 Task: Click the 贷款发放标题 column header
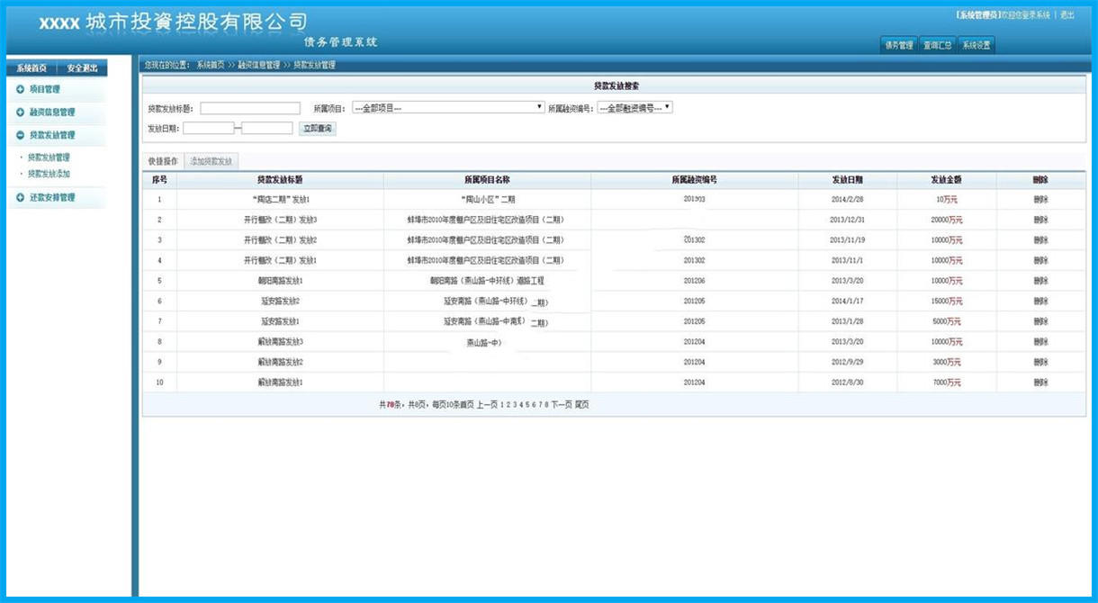coord(280,180)
